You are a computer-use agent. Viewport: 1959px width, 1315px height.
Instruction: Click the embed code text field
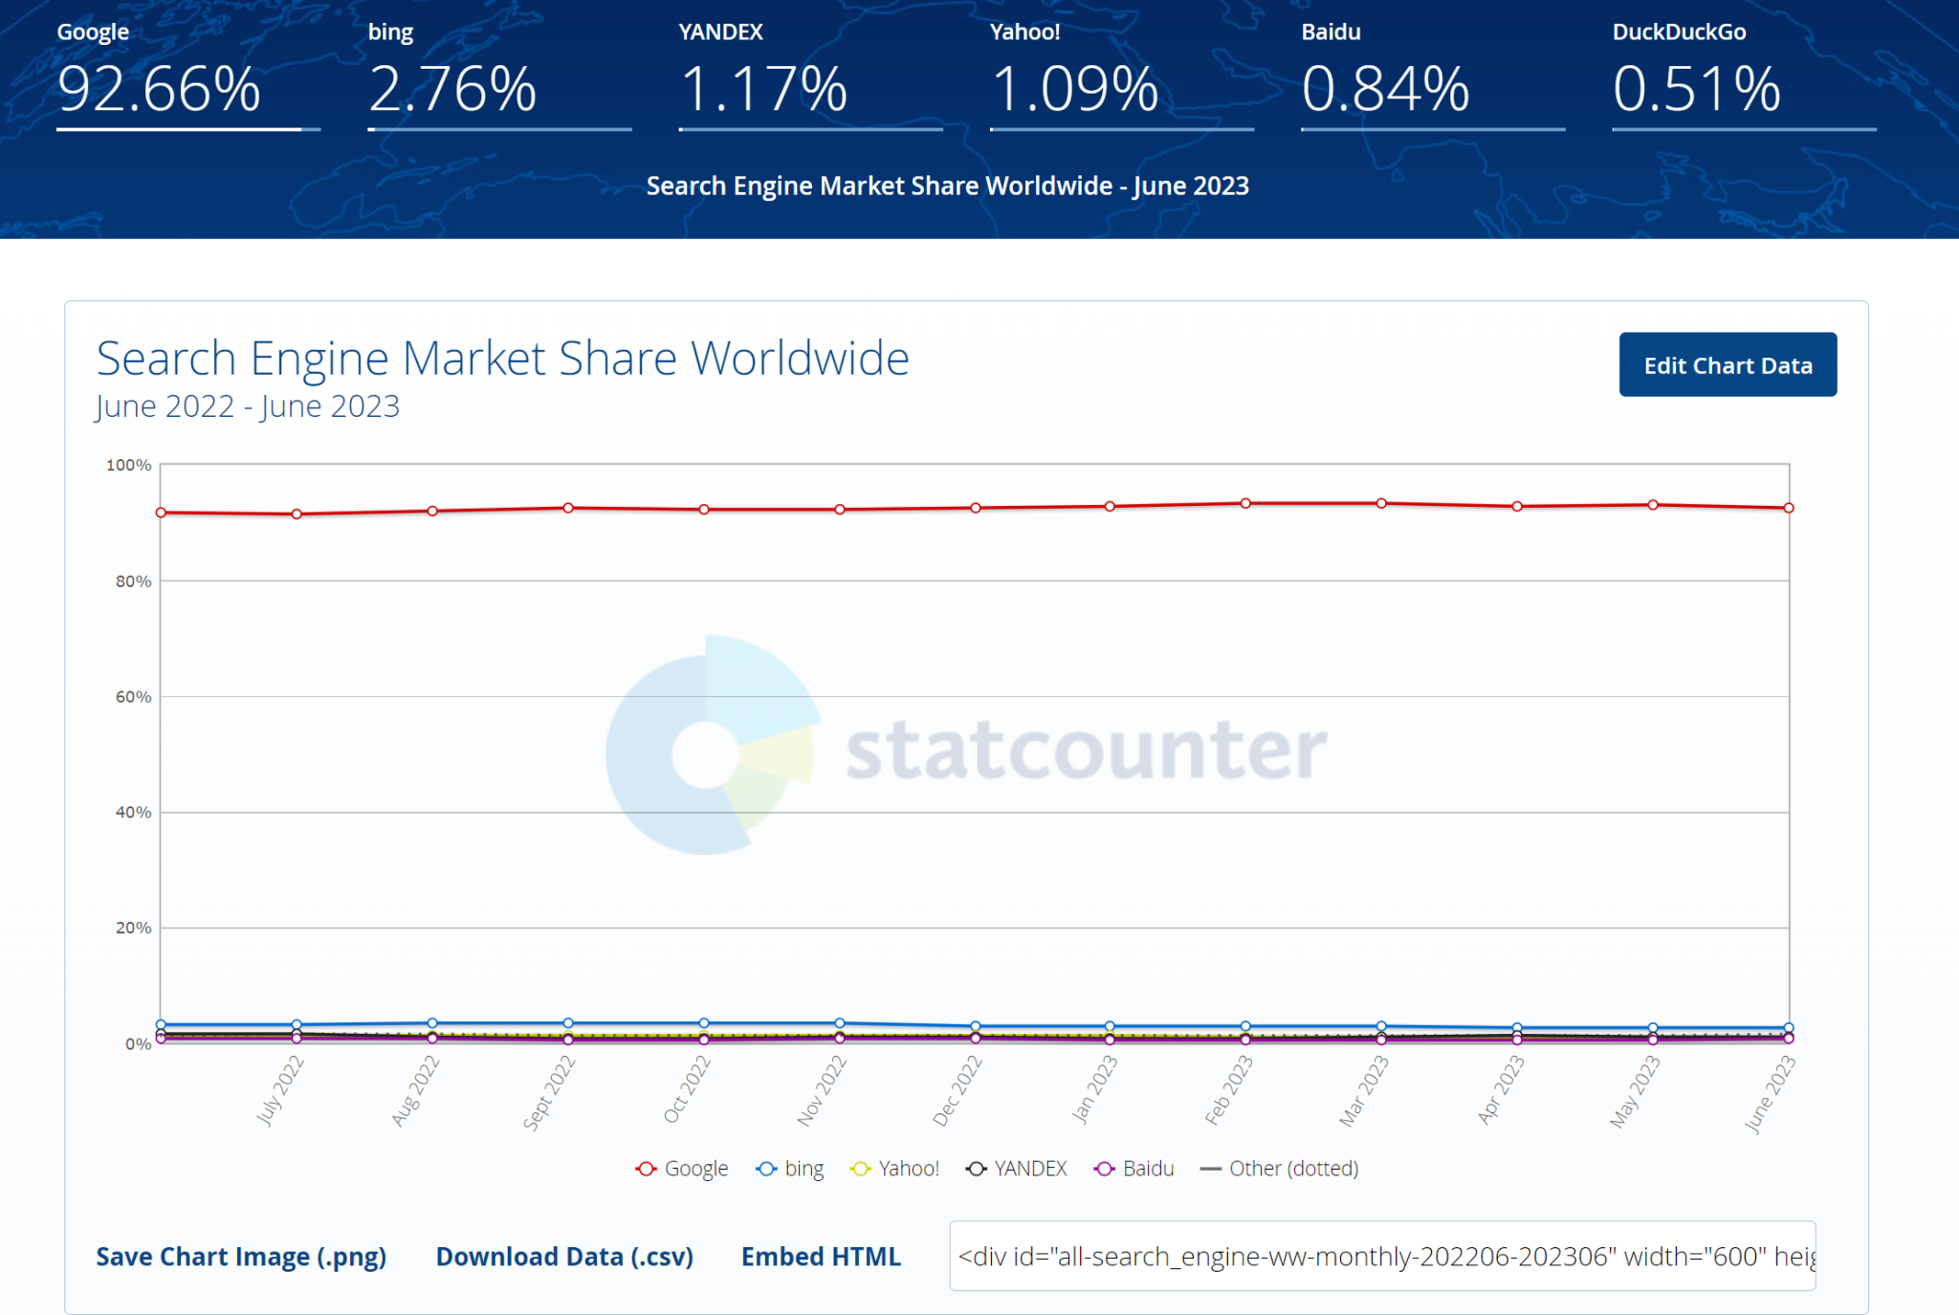pyautogui.click(x=1381, y=1256)
